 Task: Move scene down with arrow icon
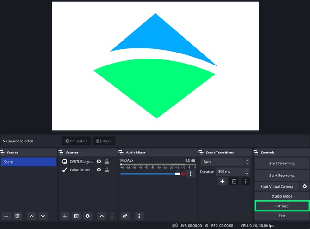(x=43, y=216)
